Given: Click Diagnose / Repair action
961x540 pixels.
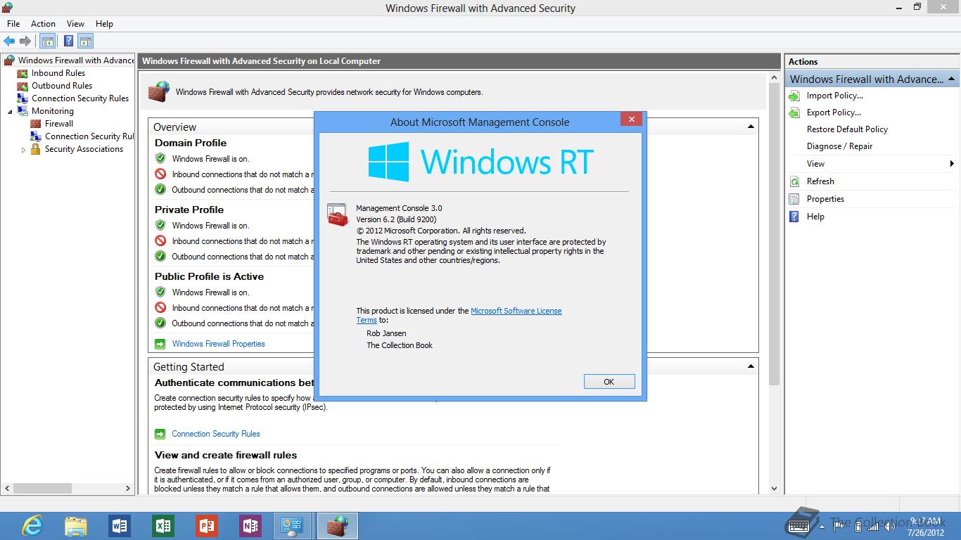Looking at the screenshot, I should click(x=839, y=146).
